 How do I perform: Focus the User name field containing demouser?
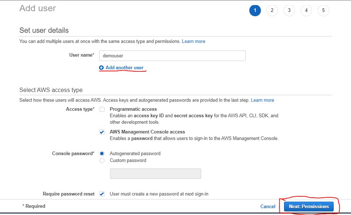pos(172,56)
